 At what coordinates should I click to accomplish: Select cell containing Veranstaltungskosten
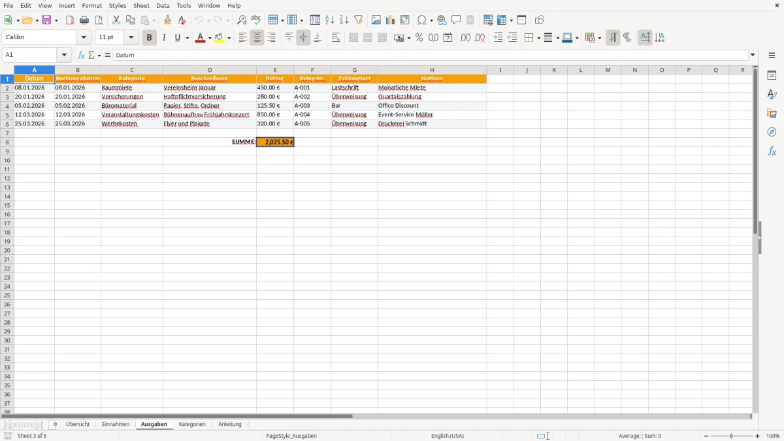click(131, 114)
